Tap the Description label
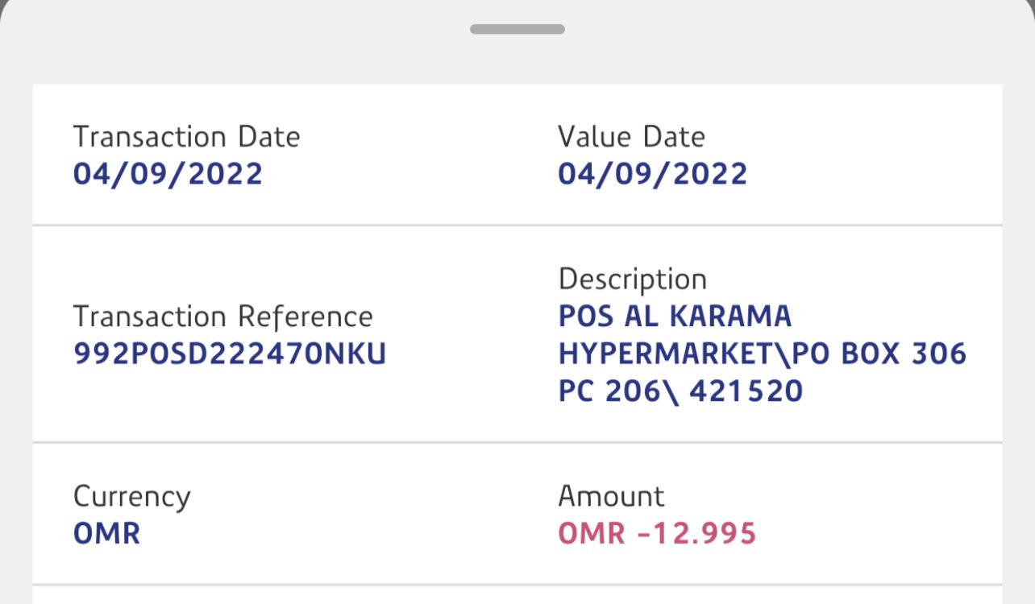1035x604 pixels. pyautogui.click(x=632, y=279)
